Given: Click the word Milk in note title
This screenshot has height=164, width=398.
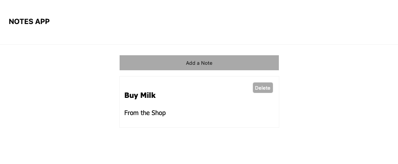Looking at the screenshot, I should point(148,95).
